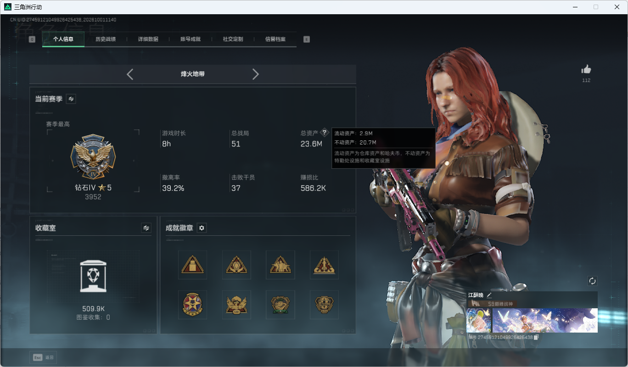Image resolution: width=628 pixels, height=367 pixels.
Task: Copy the player ID number using copy icon
Action: click(x=536, y=337)
